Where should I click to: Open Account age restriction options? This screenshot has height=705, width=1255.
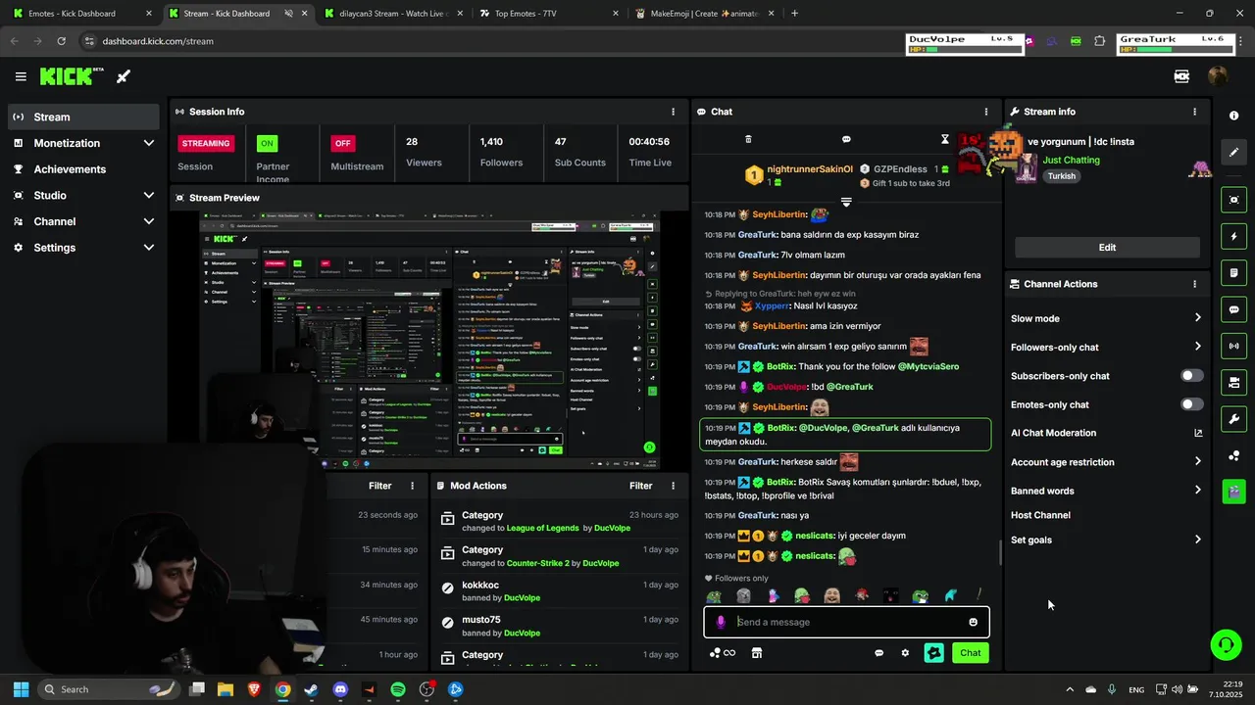coord(1107,462)
